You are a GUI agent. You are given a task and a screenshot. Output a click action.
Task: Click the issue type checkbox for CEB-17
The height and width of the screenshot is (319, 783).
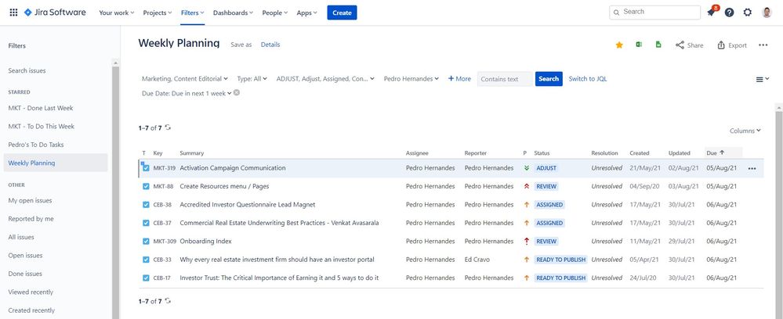coord(146,278)
